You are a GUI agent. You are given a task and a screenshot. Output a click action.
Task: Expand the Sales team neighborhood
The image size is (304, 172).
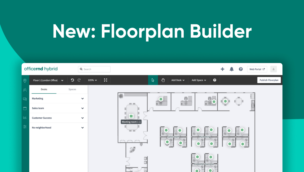click(x=58, y=108)
